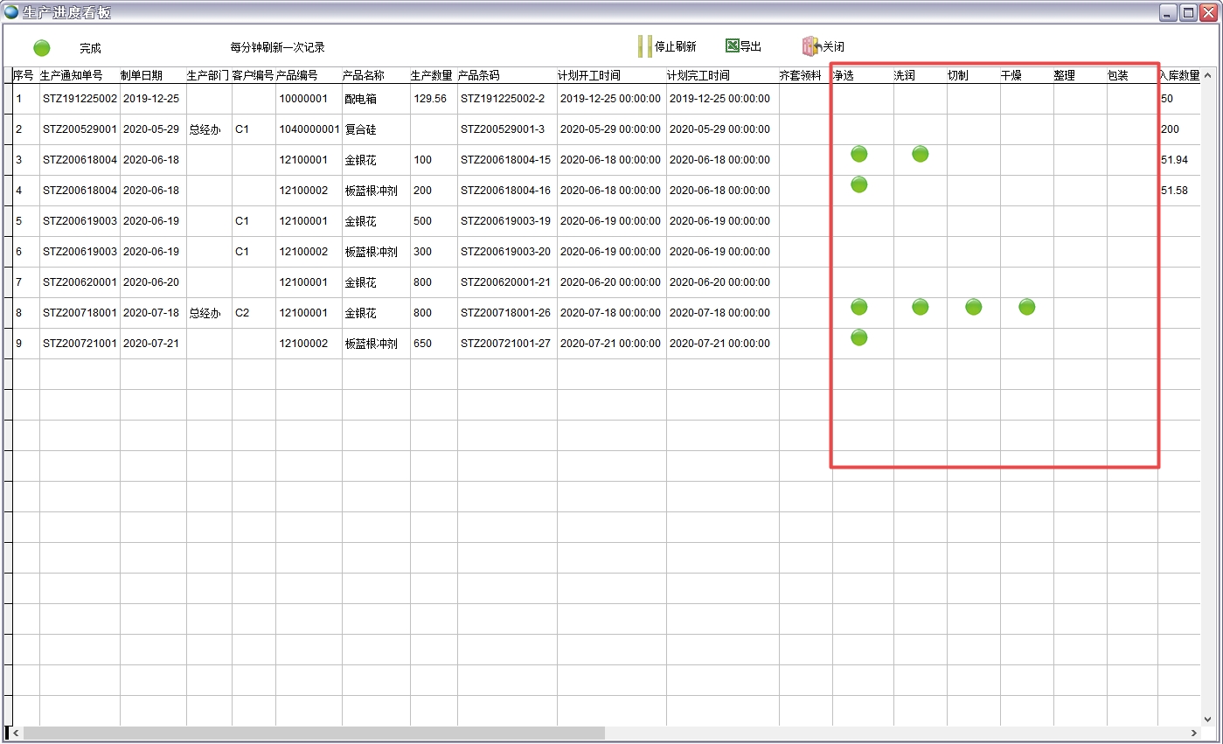Click row 8's 洗润 green status dot
This screenshot has height=744, width=1223.
[920, 307]
